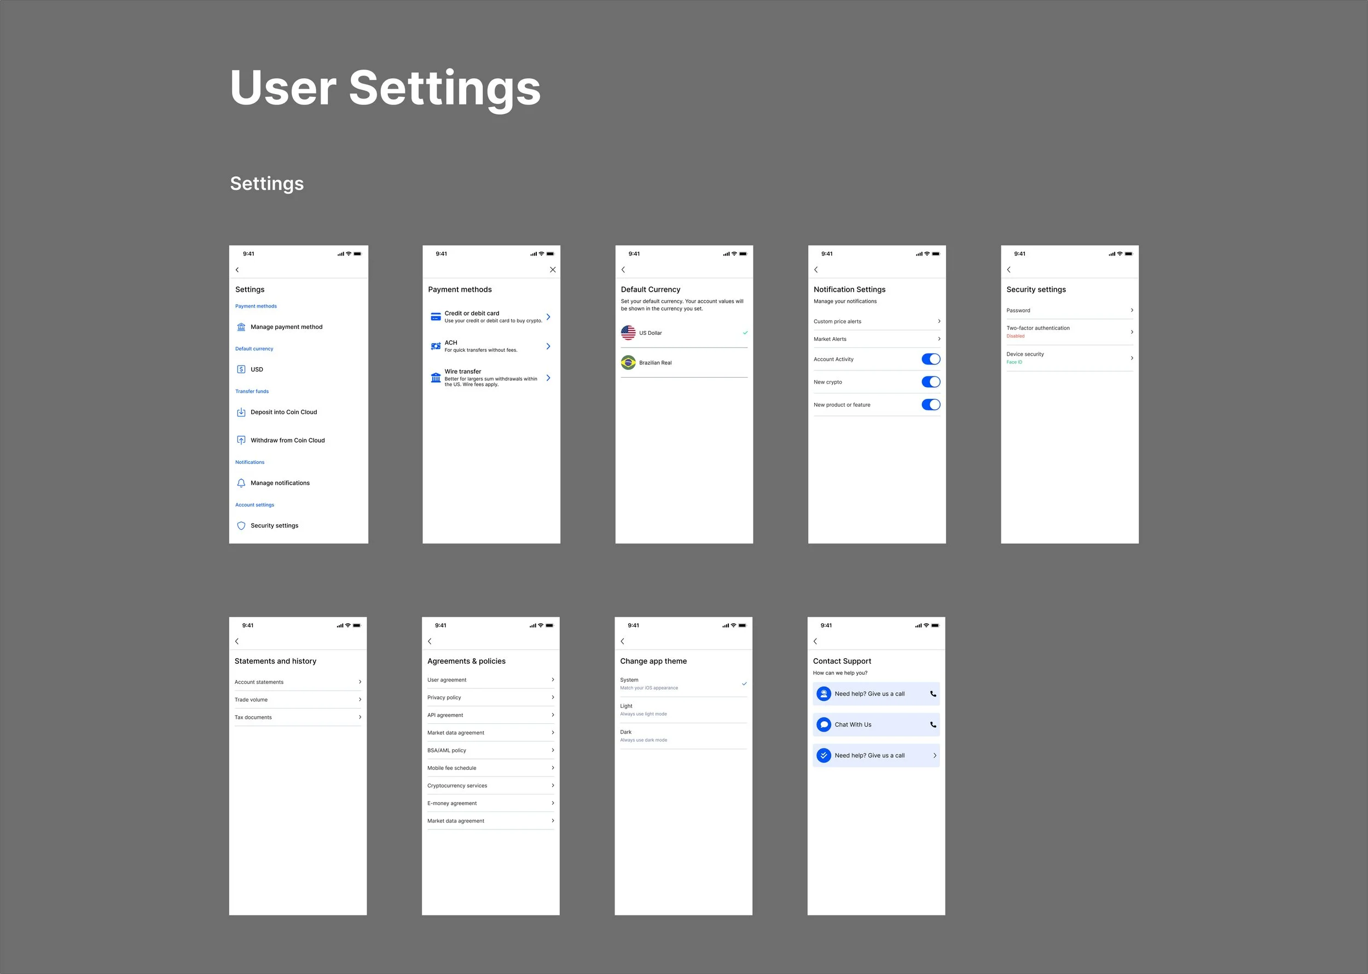
Task: Toggle the Account Activity switch
Action: [930, 360]
